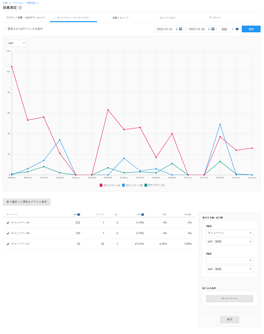Open the help icon beside 効果測定 title
Viewport: 264px width, 334px height.
20,8
